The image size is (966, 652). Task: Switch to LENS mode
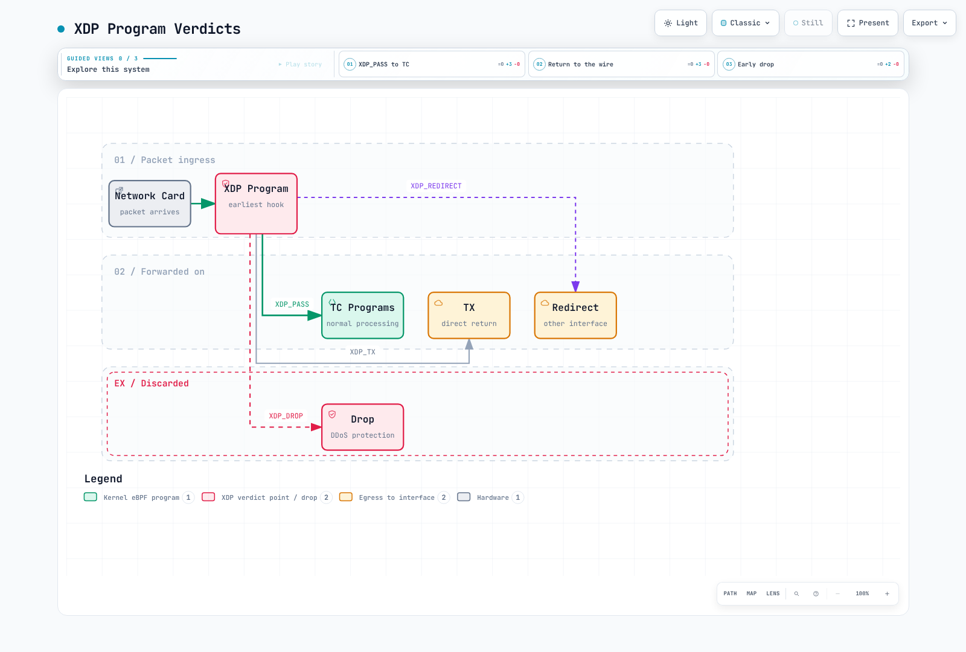[x=773, y=593]
